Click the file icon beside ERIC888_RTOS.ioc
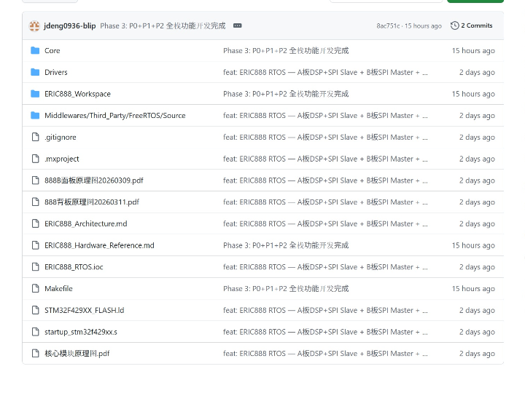 tap(35, 267)
